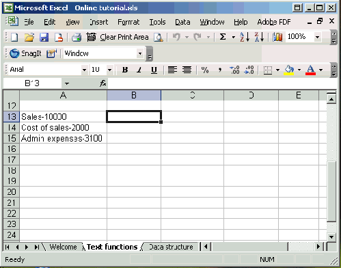Sort ascending with the A-Z icon
Viewport: 341px width, 268px height.
245,37
